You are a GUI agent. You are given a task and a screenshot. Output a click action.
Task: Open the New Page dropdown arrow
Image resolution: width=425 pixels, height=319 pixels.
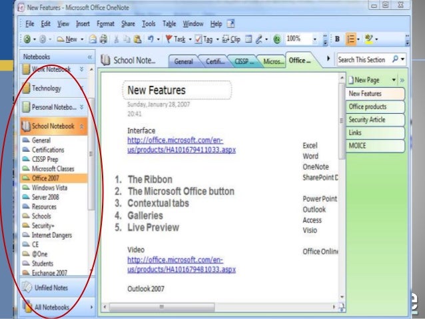(x=394, y=80)
